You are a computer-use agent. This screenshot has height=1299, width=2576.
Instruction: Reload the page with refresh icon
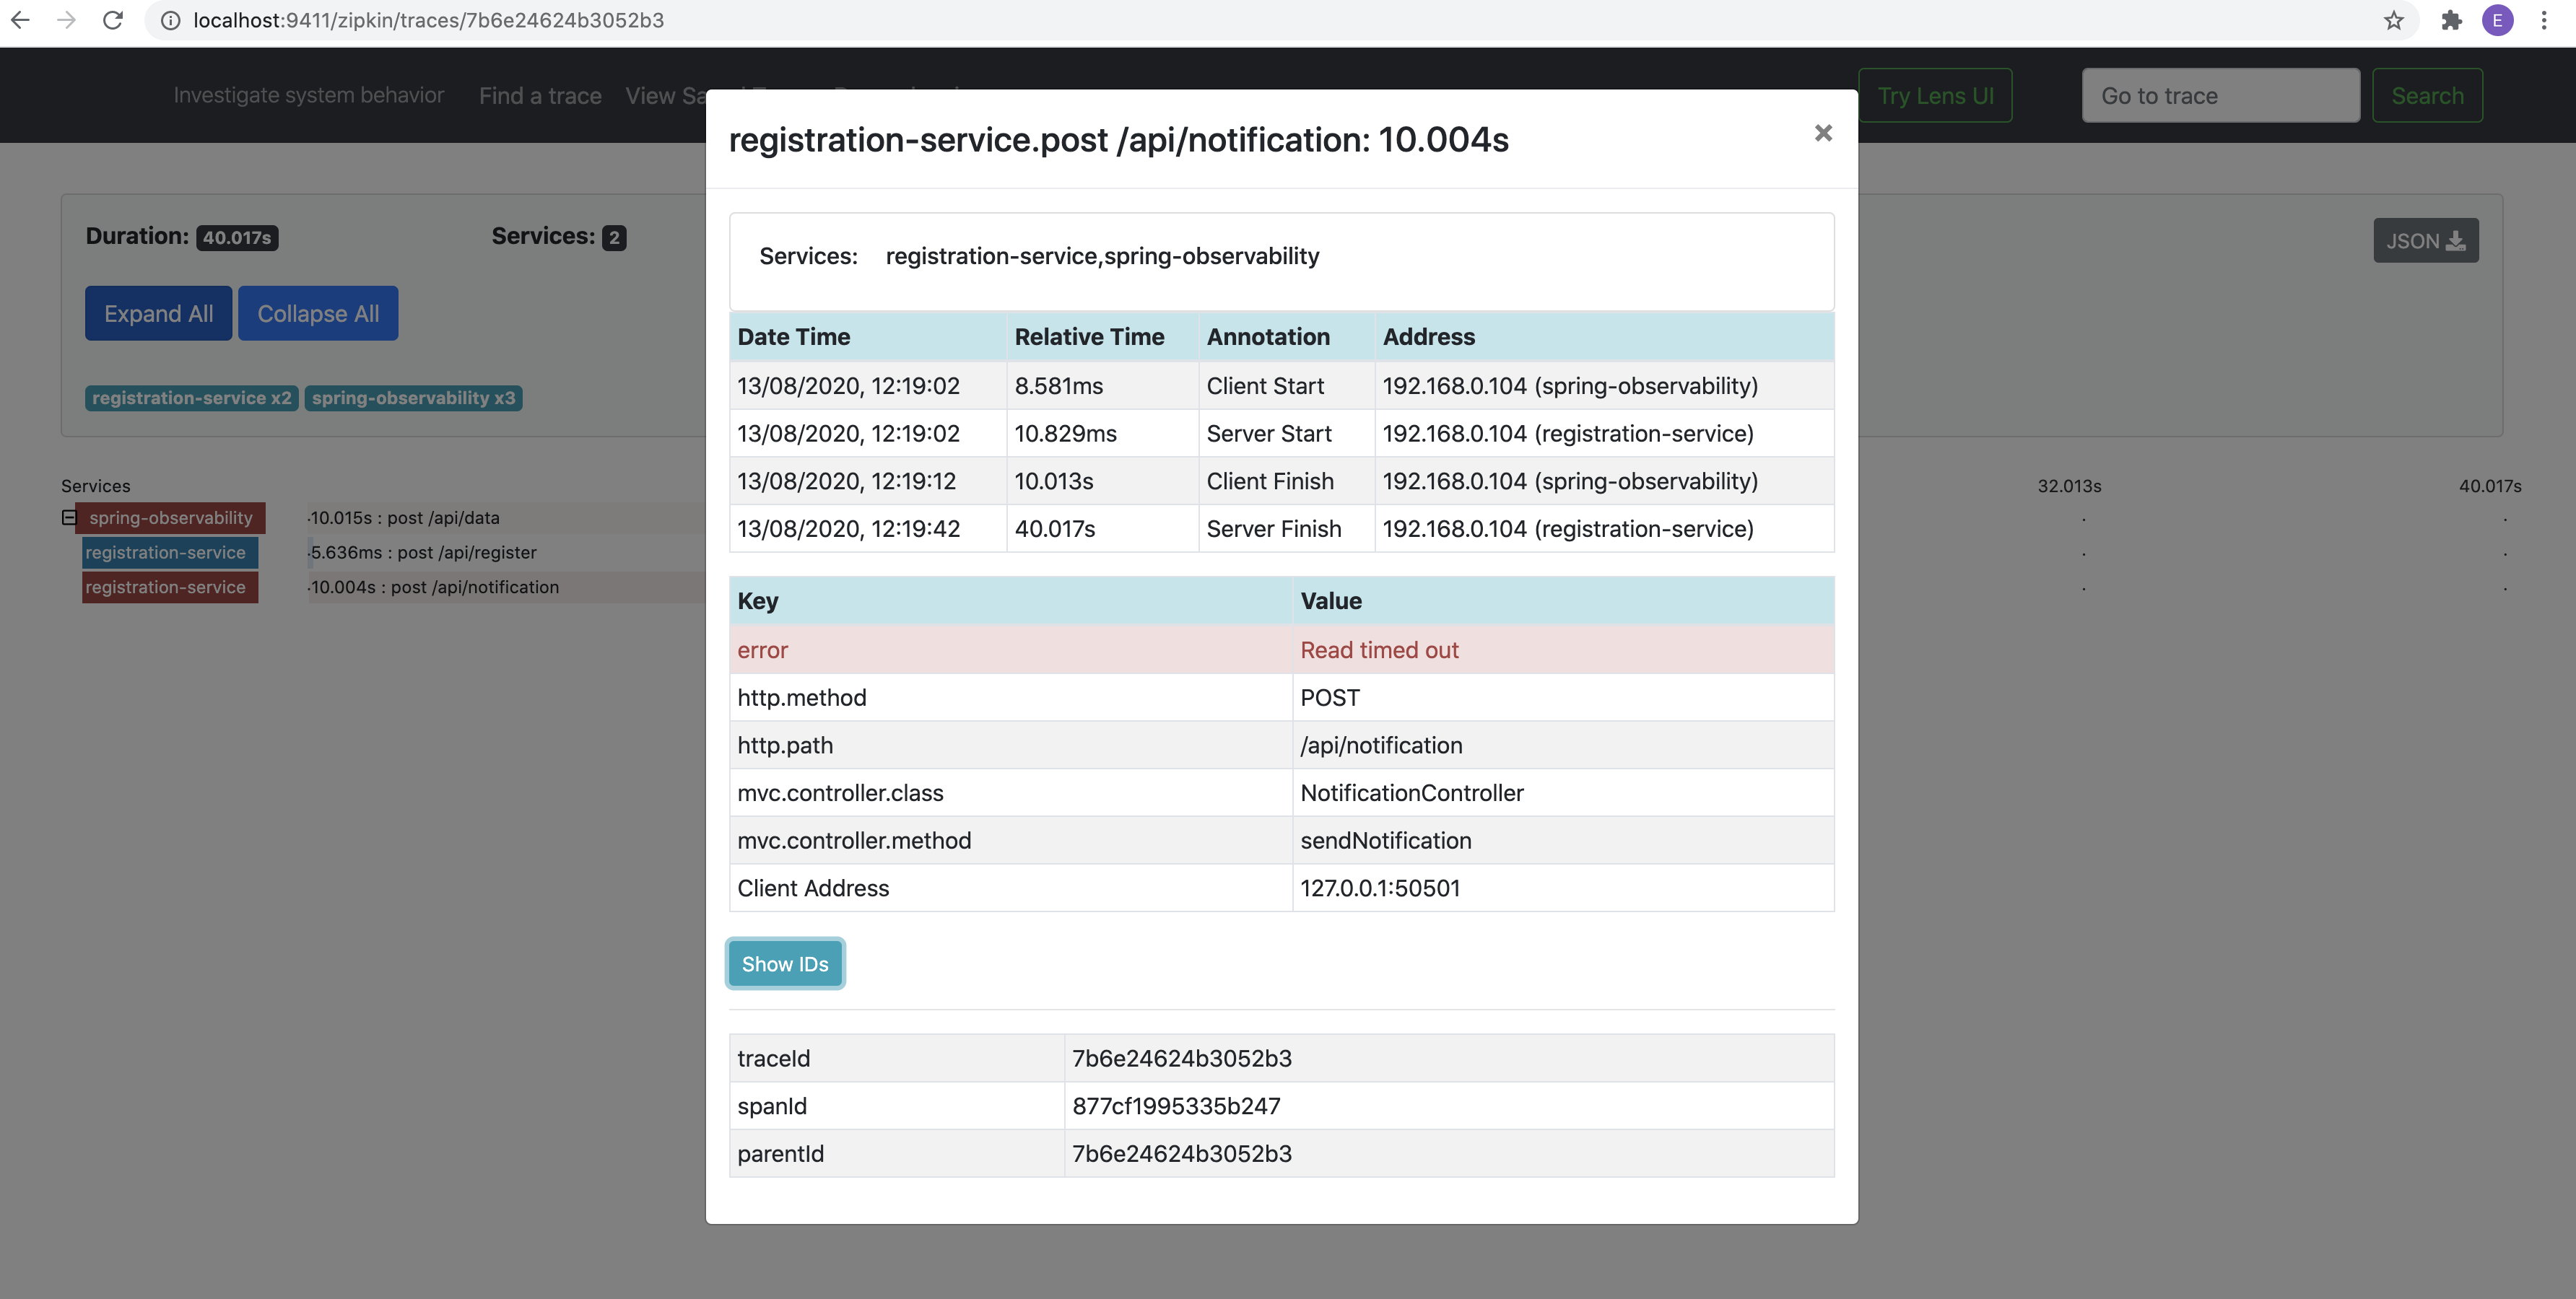(x=113, y=20)
